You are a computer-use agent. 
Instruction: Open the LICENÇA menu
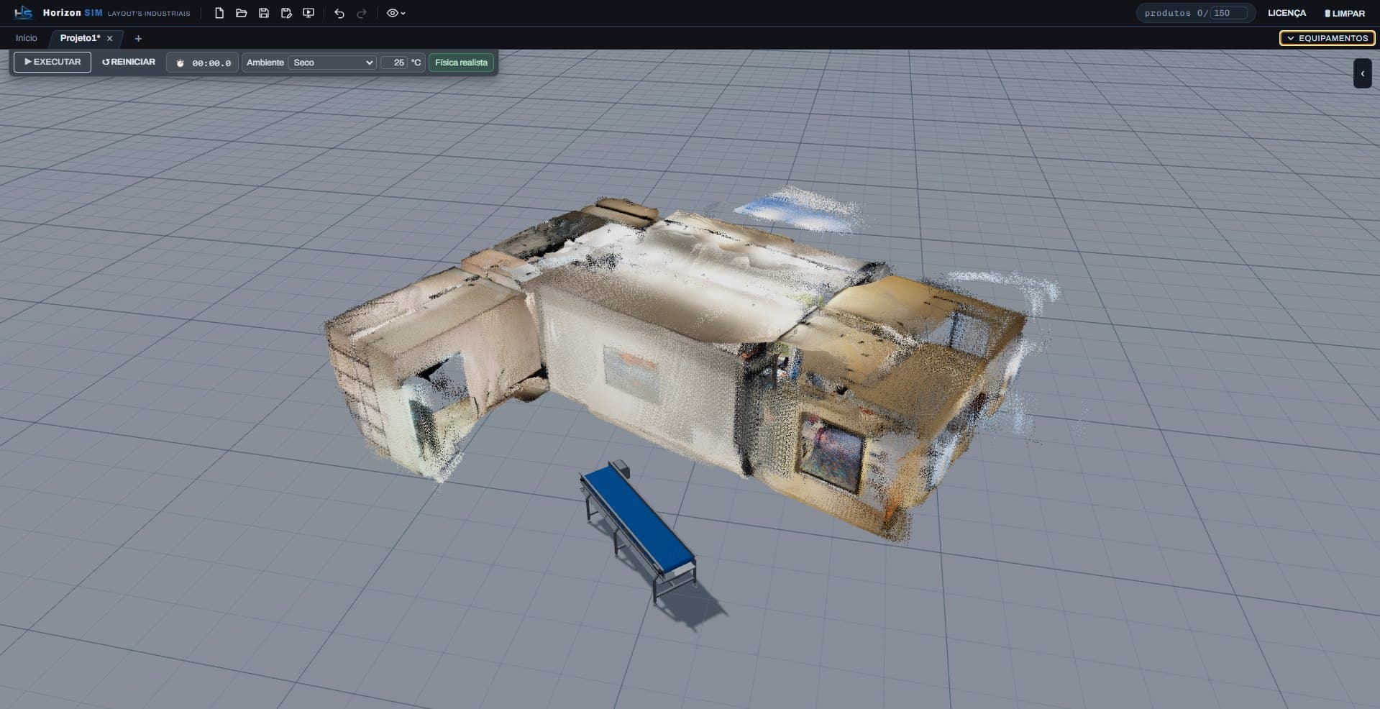click(1287, 13)
